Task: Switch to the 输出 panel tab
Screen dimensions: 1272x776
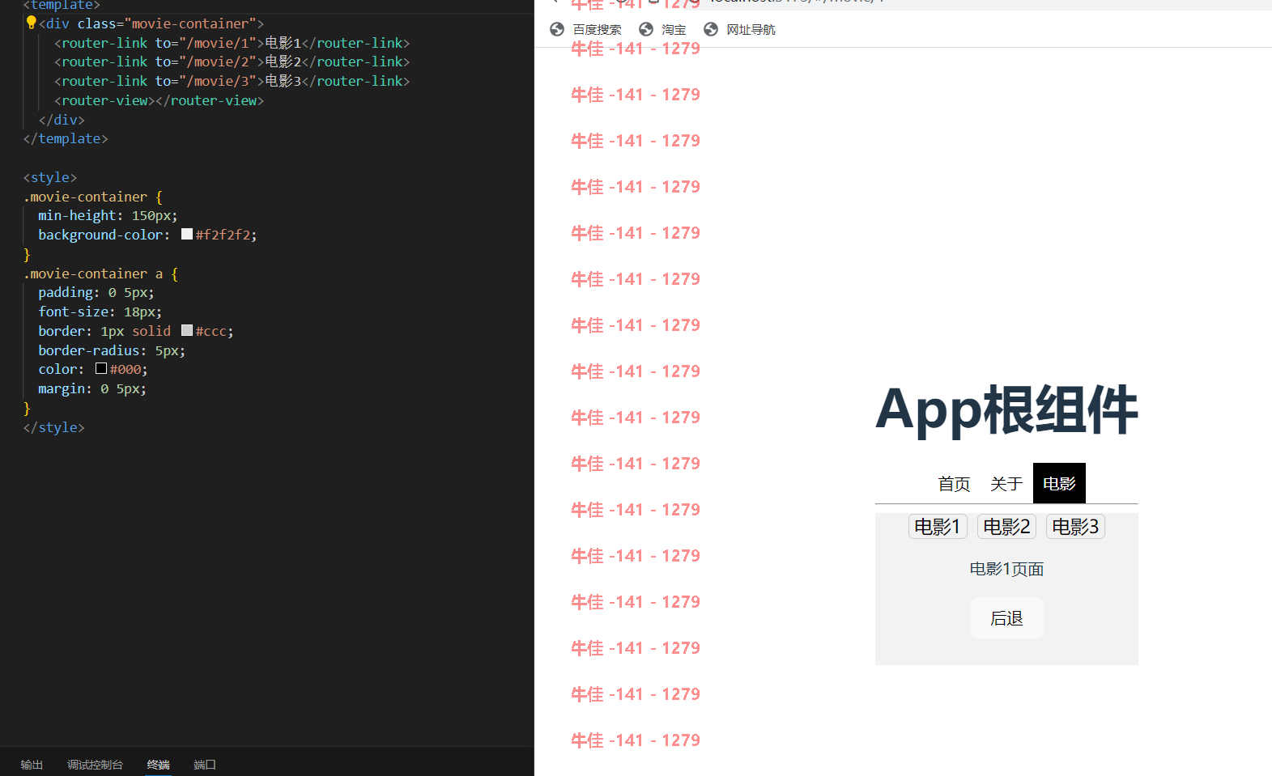Action: (32, 765)
